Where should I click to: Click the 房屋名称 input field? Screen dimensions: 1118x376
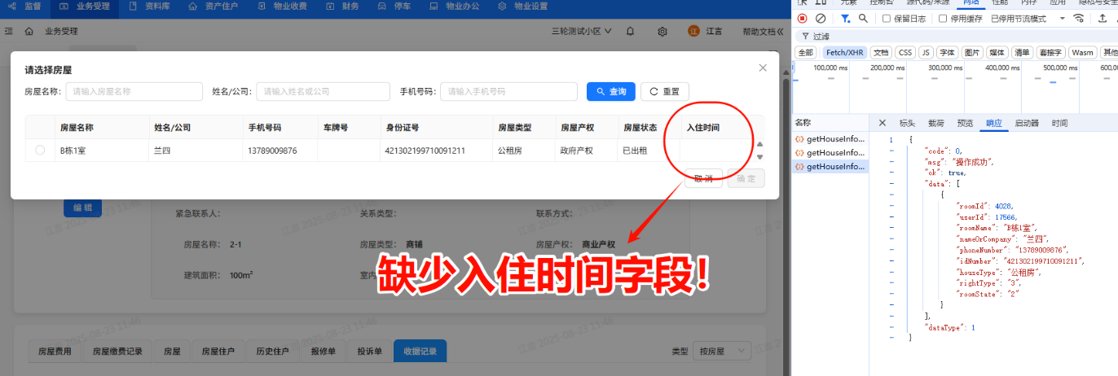(134, 92)
